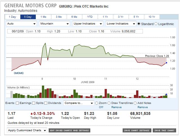This screenshot has width=180, height=136.
Task: Click the 1.17 Last price value
Action: point(12,113)
